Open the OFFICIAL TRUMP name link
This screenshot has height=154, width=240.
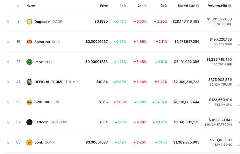[x=49, y=82]
